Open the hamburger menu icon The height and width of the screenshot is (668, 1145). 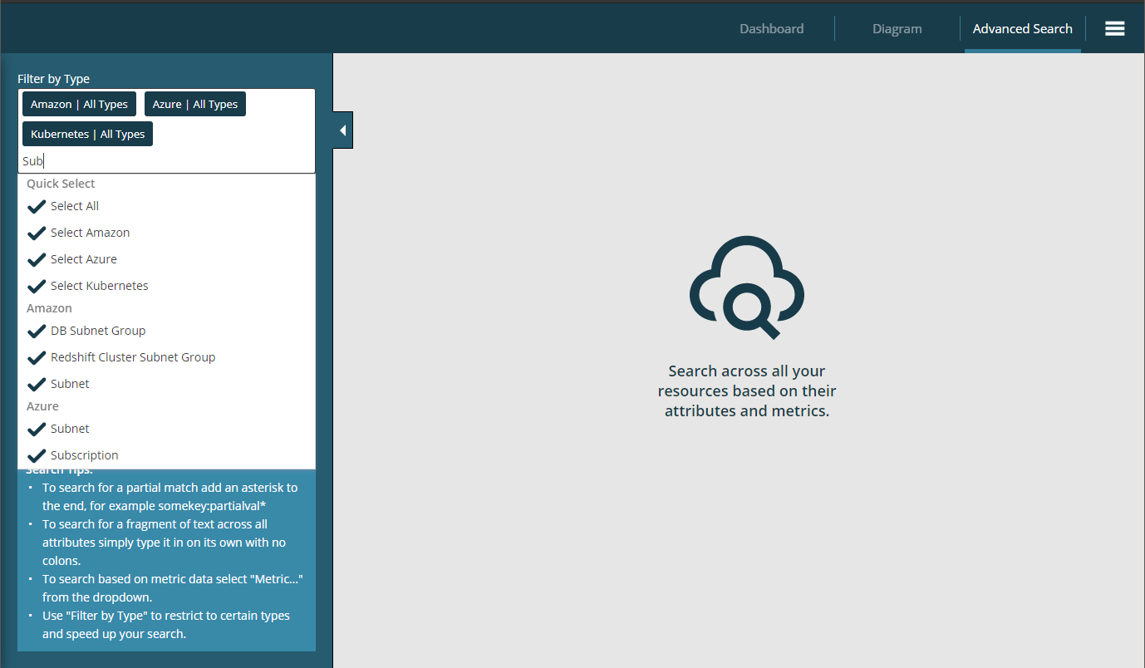1114,28
